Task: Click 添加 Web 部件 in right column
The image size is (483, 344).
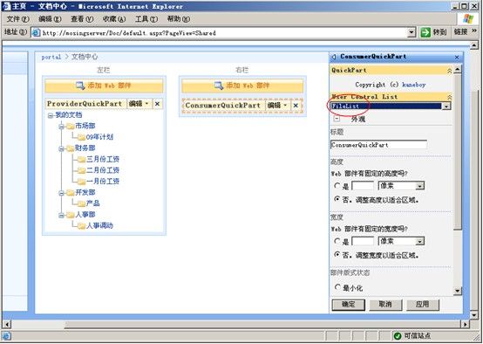Action: pos(242,86)
